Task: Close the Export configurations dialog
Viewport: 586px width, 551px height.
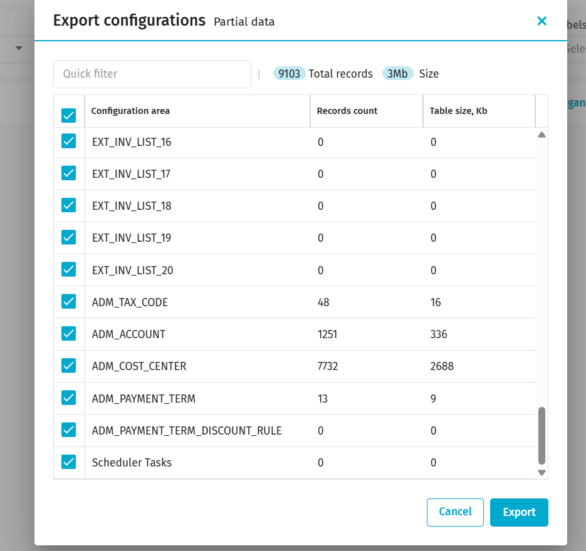Action: tap(542, 21)
